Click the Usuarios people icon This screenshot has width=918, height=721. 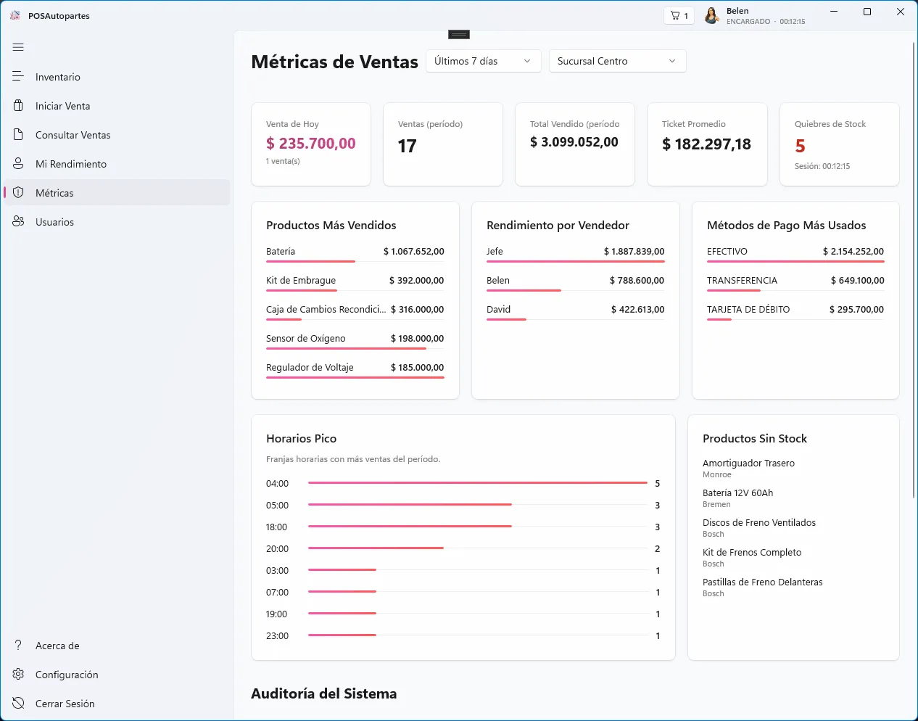18,221
